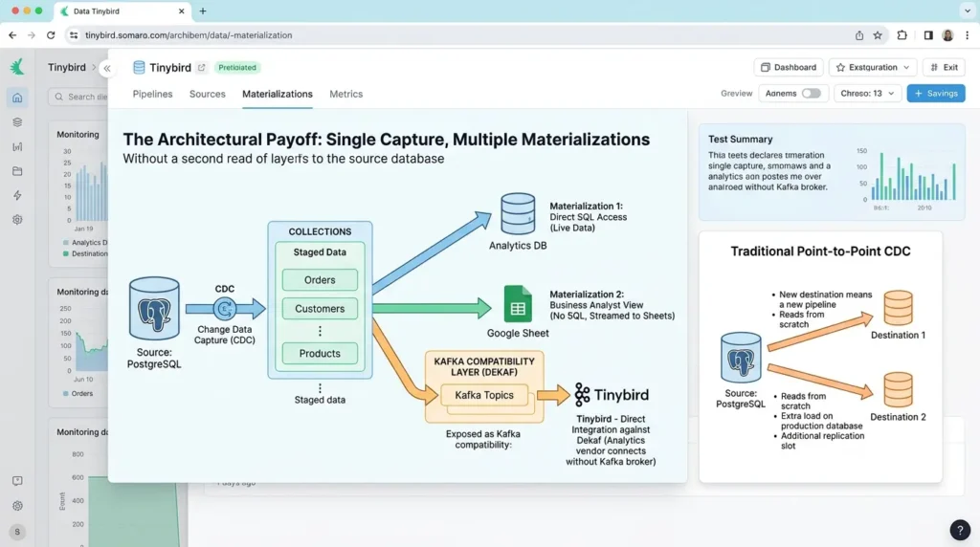
Task: Toggle the browser side panel icon
Action: [x=928, y=35]
